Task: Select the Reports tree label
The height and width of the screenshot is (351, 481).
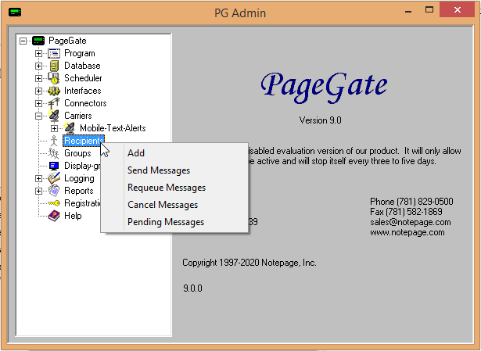Action: click(78, 191)
